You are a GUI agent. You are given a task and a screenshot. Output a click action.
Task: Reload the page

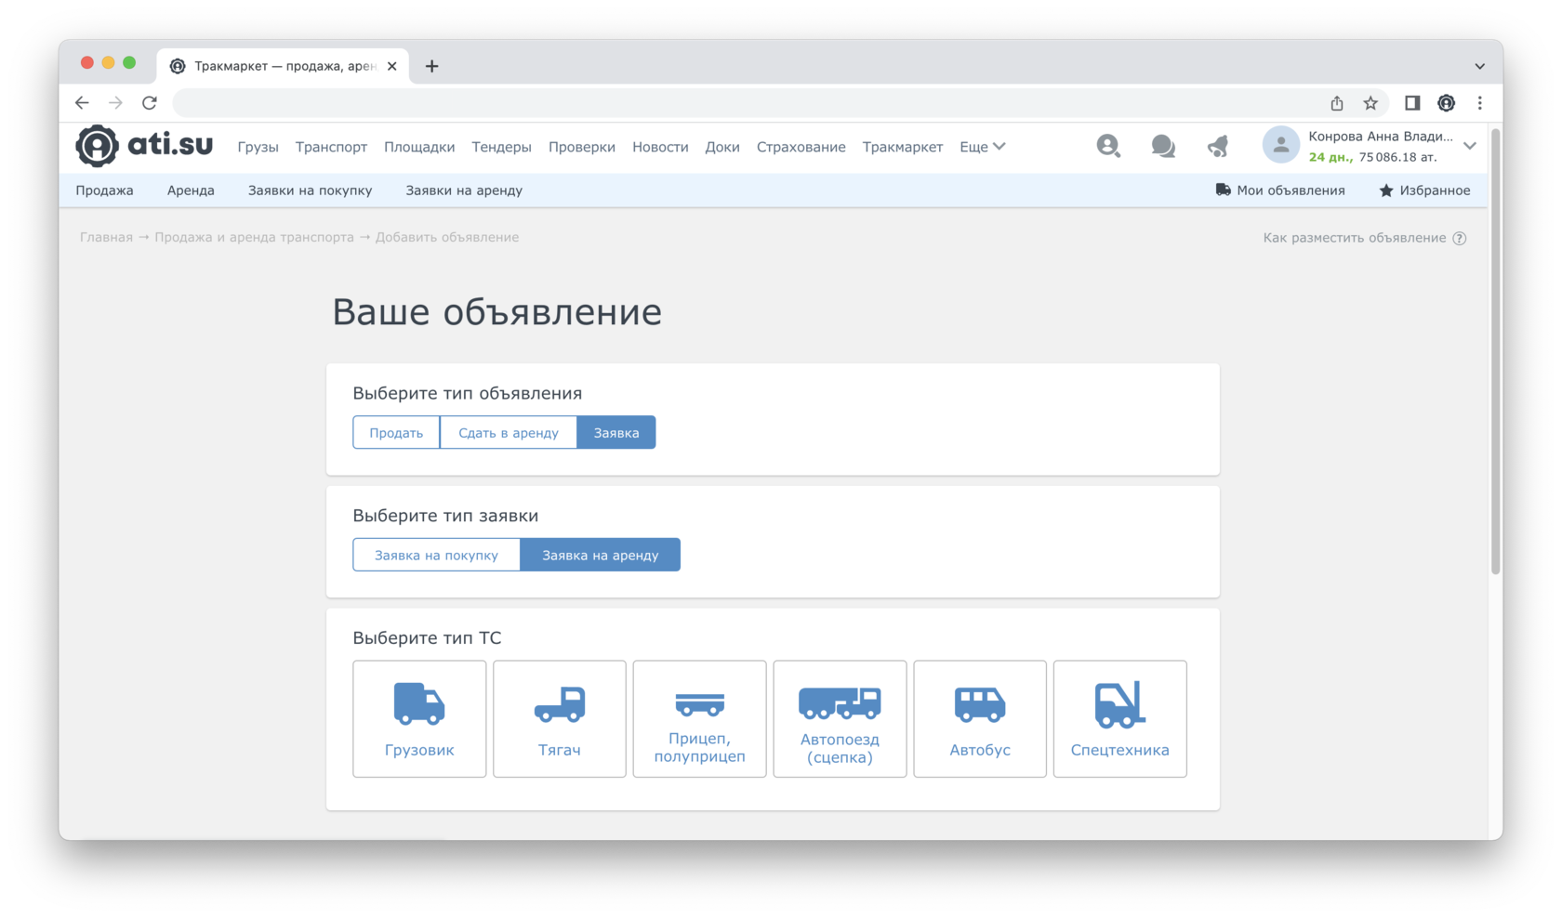pos(150,102)
